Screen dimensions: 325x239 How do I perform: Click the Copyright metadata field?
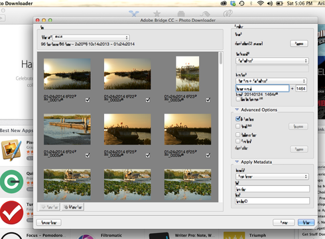(x=273, y=201)
